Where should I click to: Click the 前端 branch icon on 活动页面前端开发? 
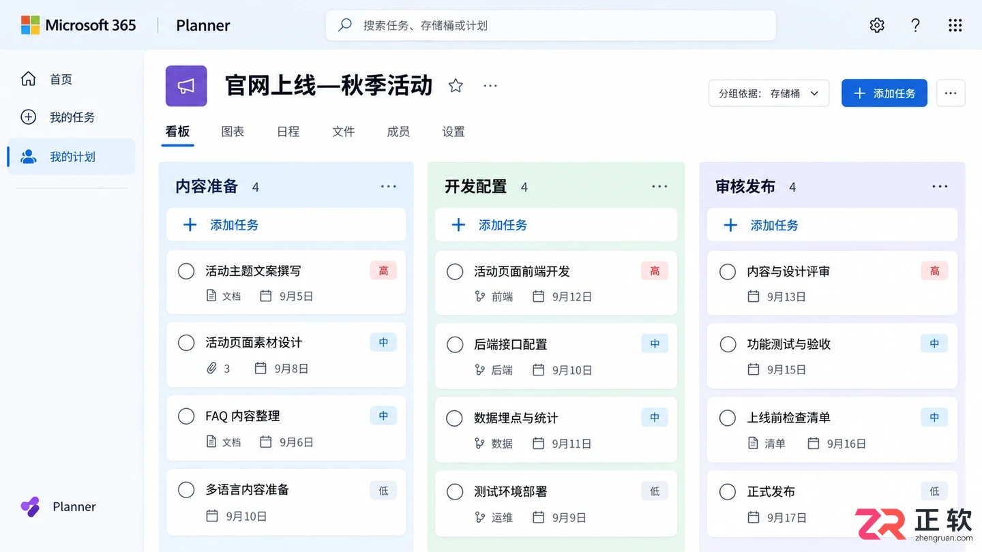click(x=480, y=296)
